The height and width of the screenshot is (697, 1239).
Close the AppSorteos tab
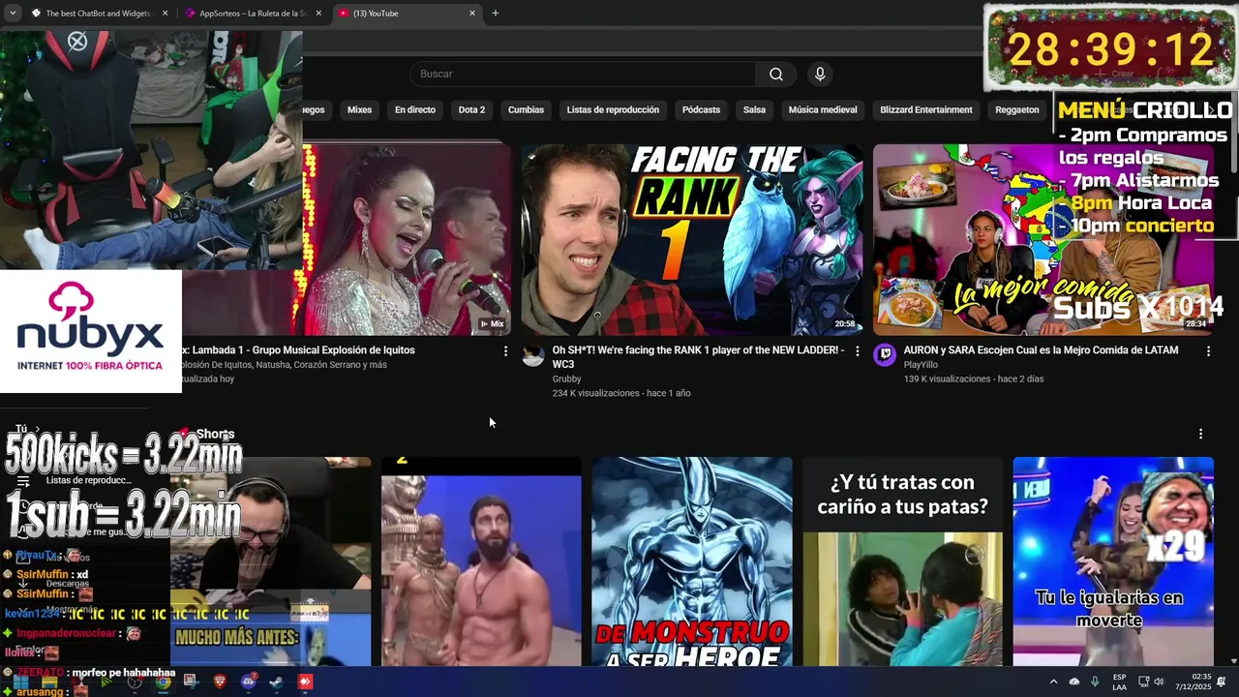point(318,14)
